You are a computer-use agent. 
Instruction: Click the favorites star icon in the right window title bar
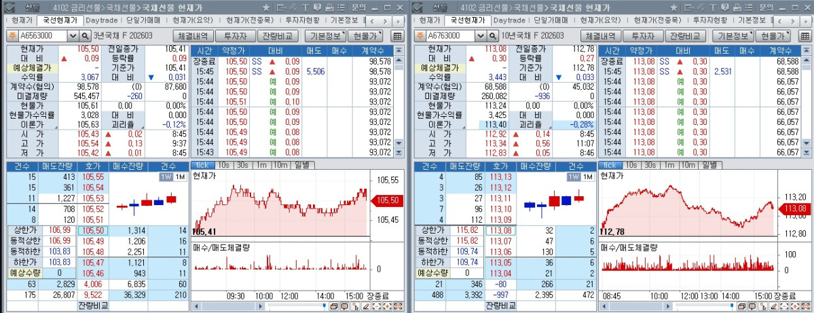[x=674, y=7]
